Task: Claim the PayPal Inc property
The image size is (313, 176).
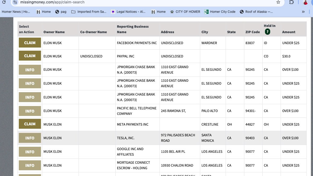Action: 30,56
